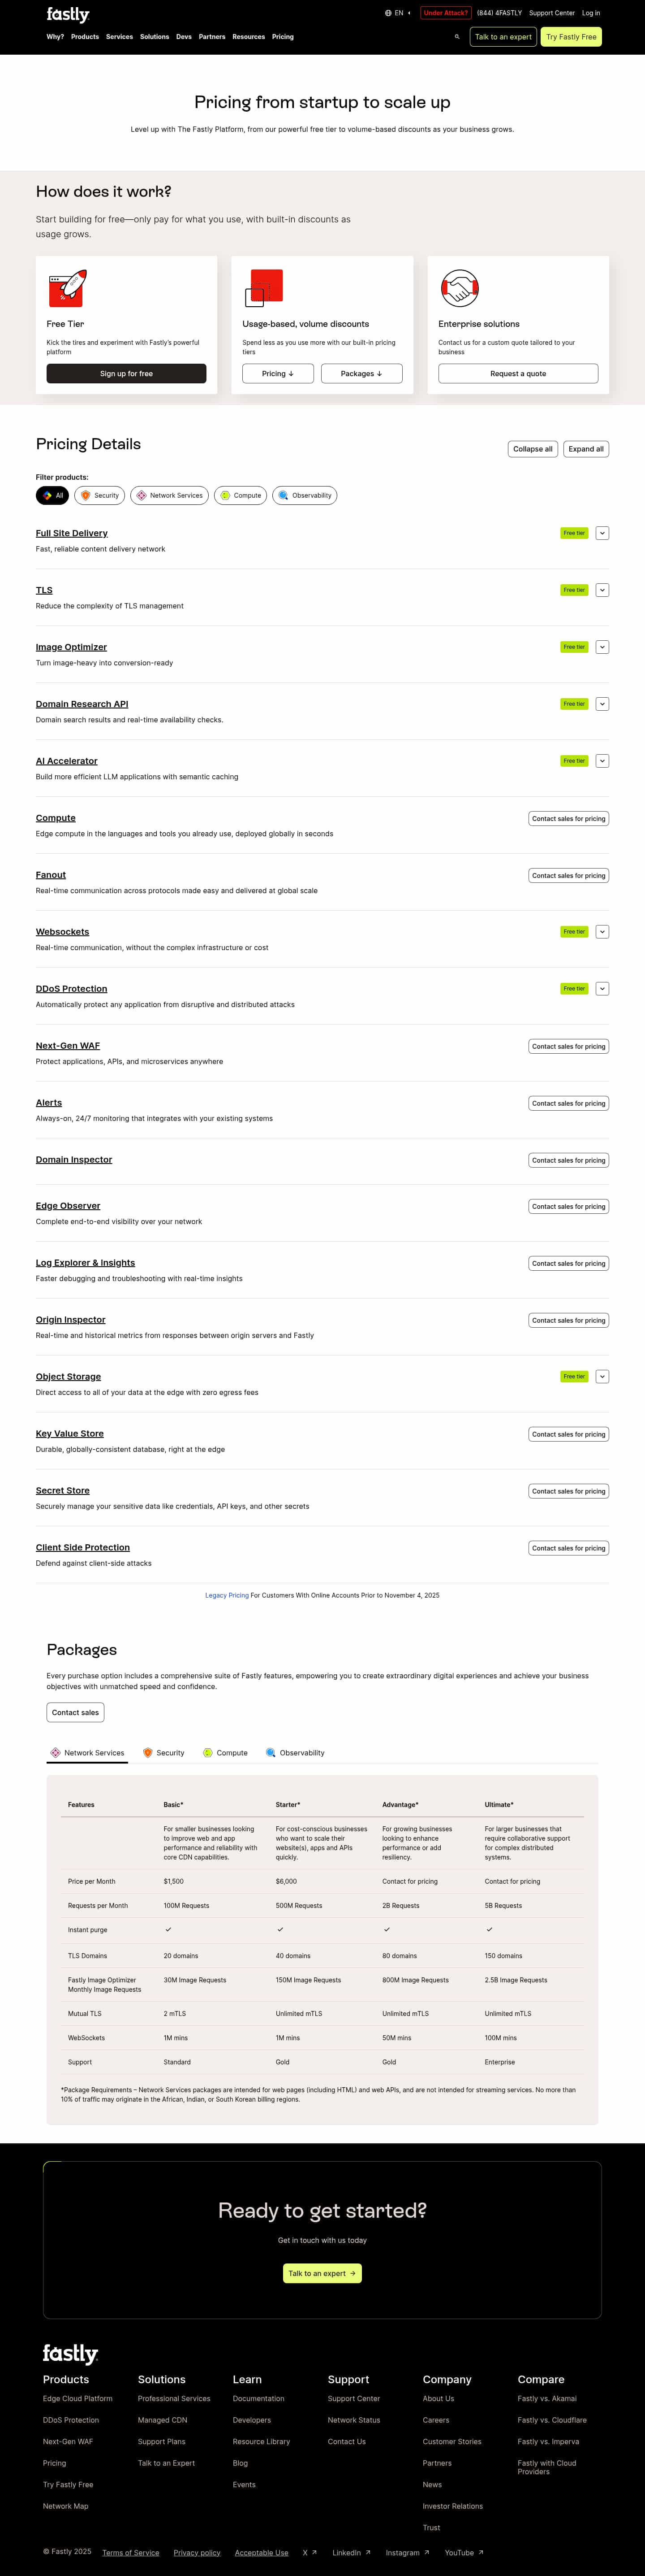Image resolution: width=645 pixels, height=2576 pixels.
Task: Click the Observability filter icon
Action: [x=284, y=495]
